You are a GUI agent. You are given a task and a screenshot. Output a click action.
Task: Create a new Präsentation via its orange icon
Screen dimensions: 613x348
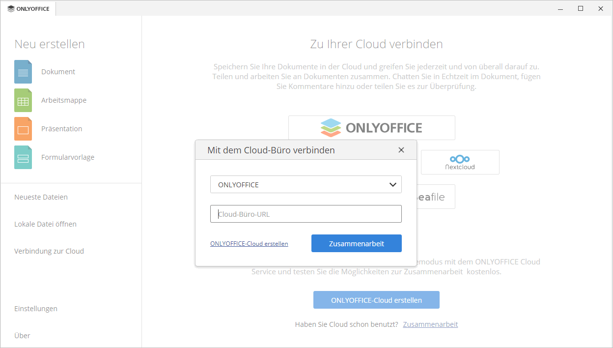pos(23,129)
